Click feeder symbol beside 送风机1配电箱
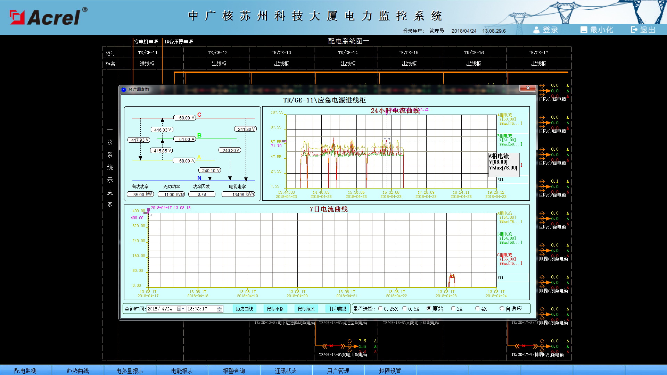 [x=544, y=218]
